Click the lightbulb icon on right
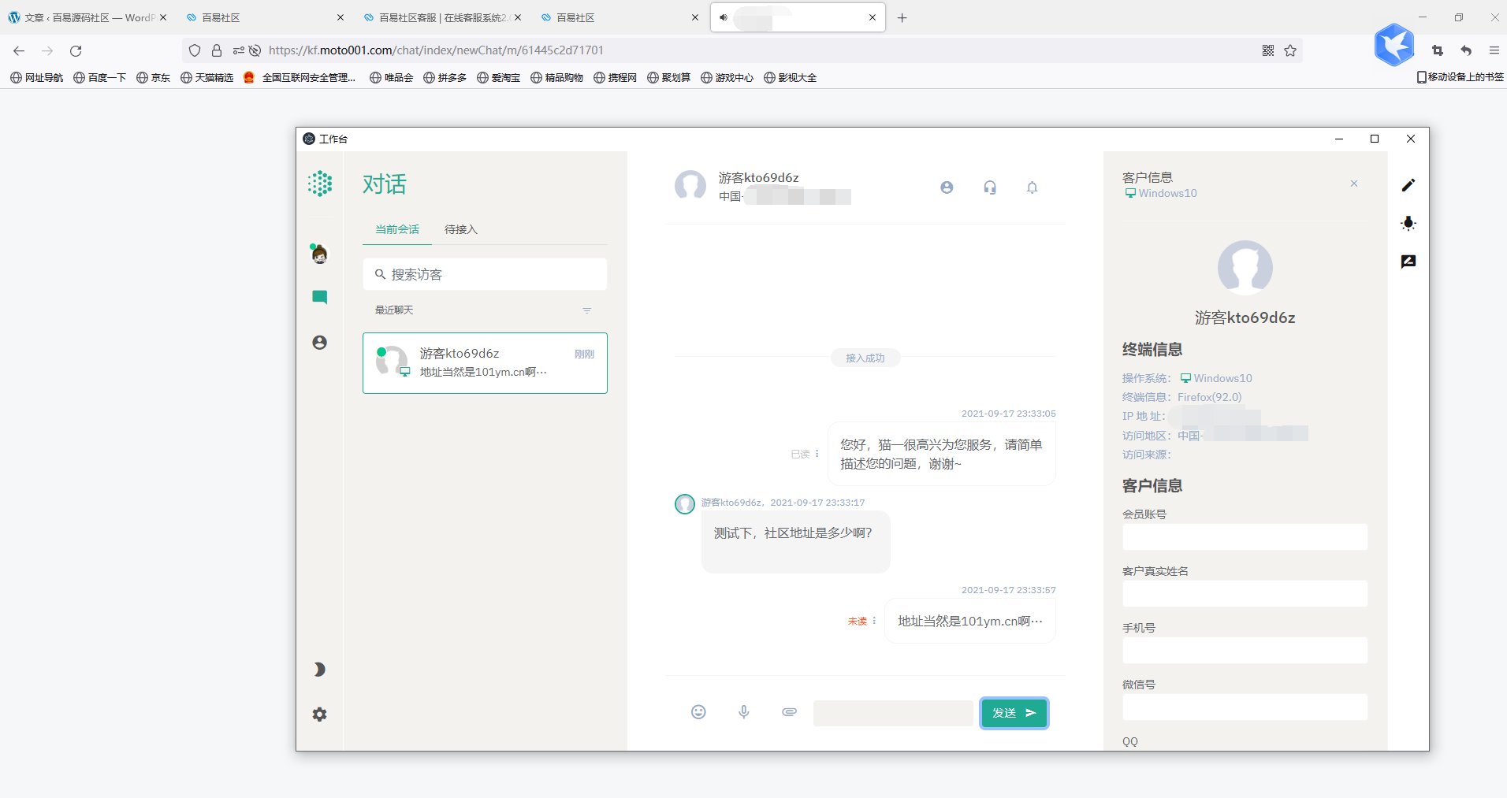 click(1408, 223)
